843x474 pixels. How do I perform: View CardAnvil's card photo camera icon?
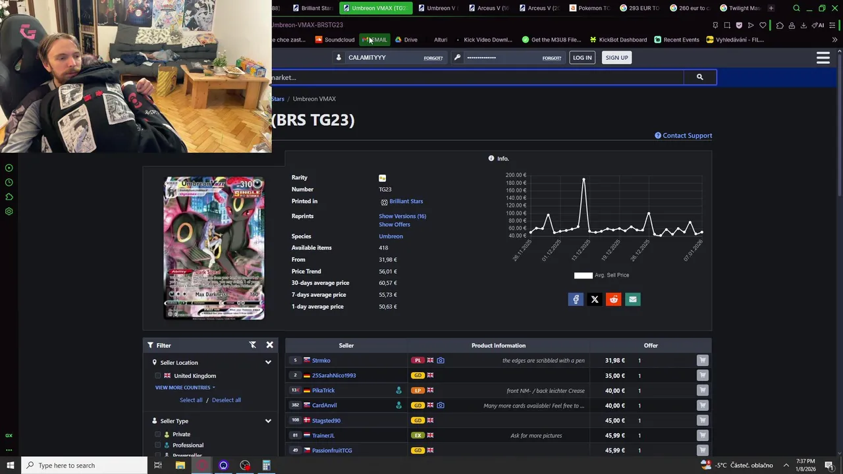pyautogui.click(x=441, y=406)
